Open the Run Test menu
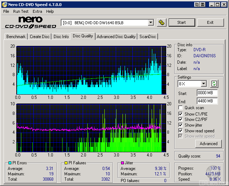Image resolution: width=229 pixels, height=186 pixels. [x=21, y=11]
